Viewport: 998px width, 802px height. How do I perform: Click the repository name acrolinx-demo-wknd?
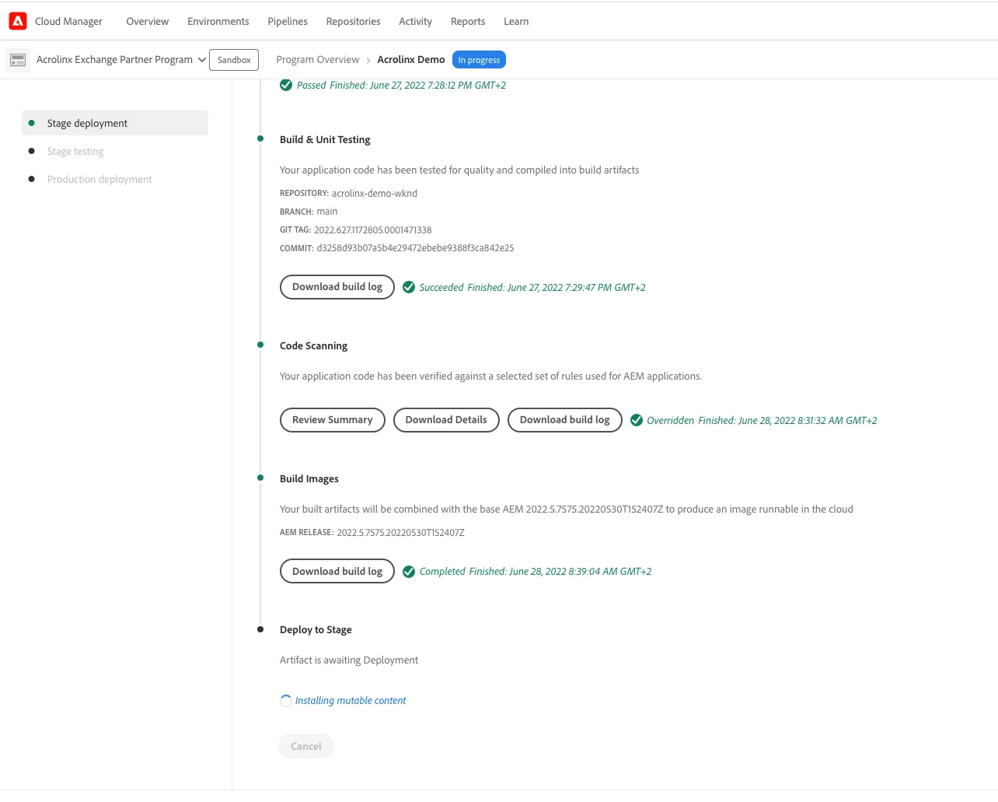(375, 194)
